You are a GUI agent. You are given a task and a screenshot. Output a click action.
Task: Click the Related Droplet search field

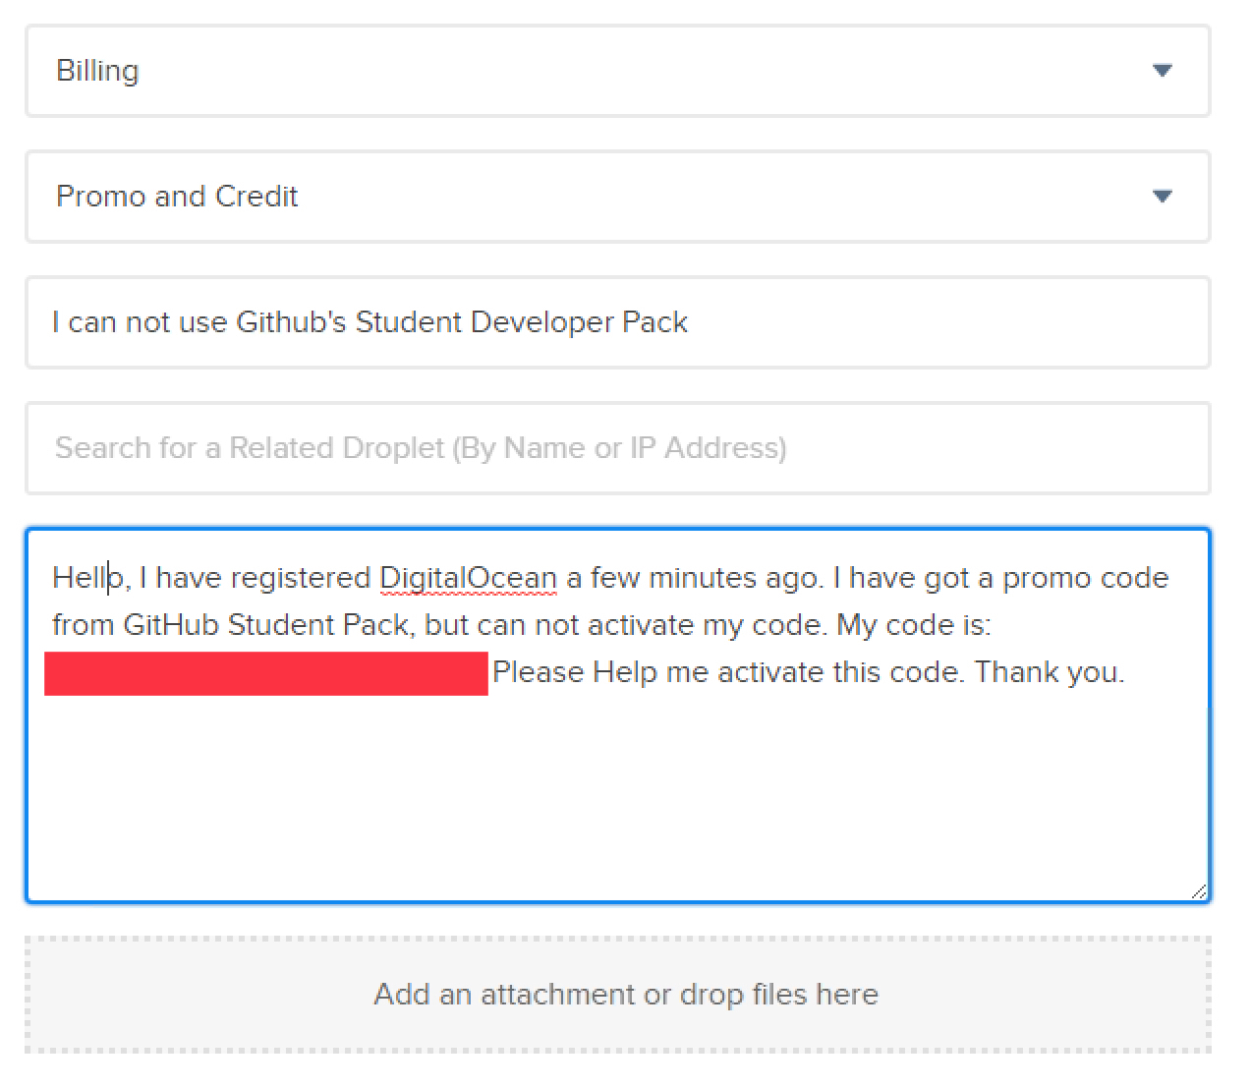(x=617, y=448)
